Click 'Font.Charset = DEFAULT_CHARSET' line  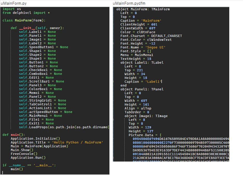(151, 36)
